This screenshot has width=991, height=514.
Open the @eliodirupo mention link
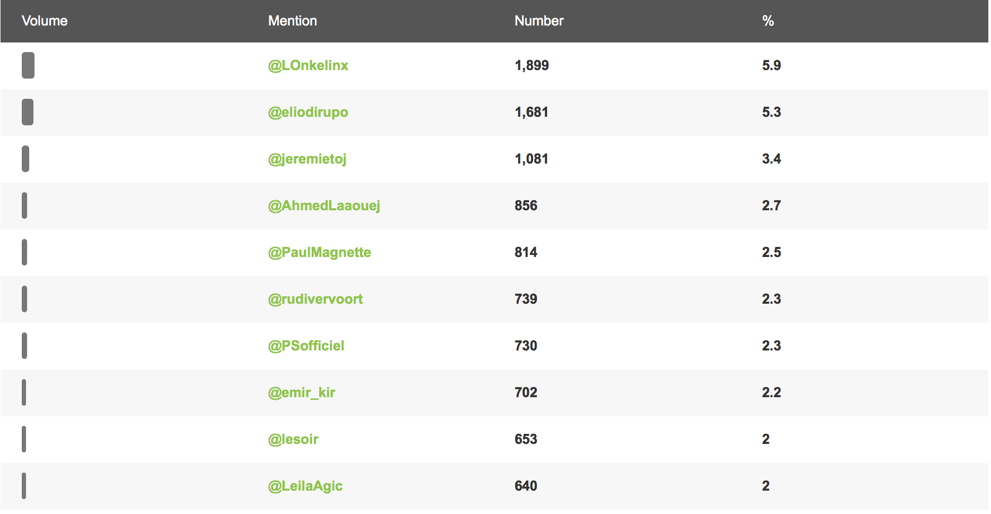point(308,112)
